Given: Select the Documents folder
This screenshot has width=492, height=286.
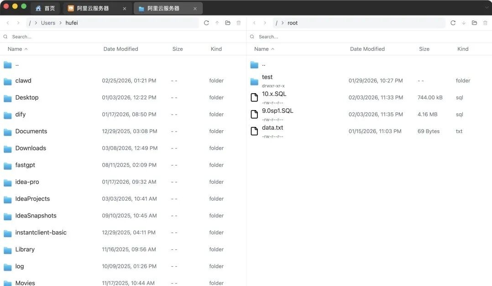Looking at the screenshot, I should pos(123,131).
